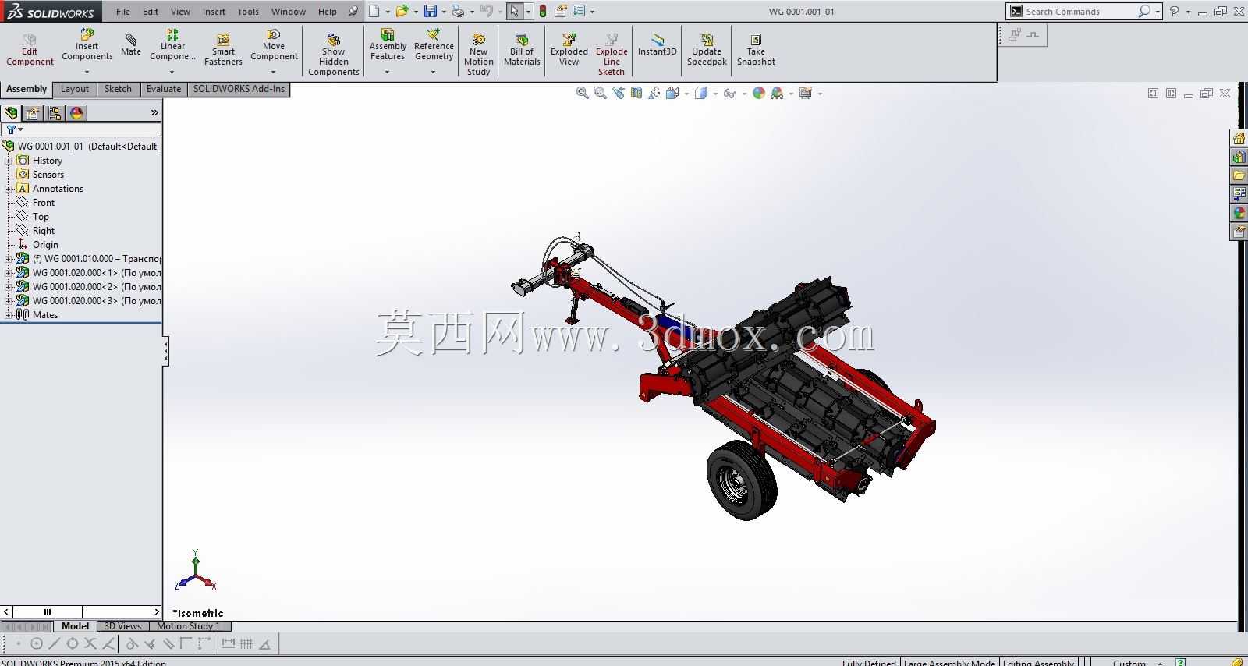This screenshot has height=666, width=1248.
Task: Open Assembly Features dropdown arrow
Action: pos(388,72)
